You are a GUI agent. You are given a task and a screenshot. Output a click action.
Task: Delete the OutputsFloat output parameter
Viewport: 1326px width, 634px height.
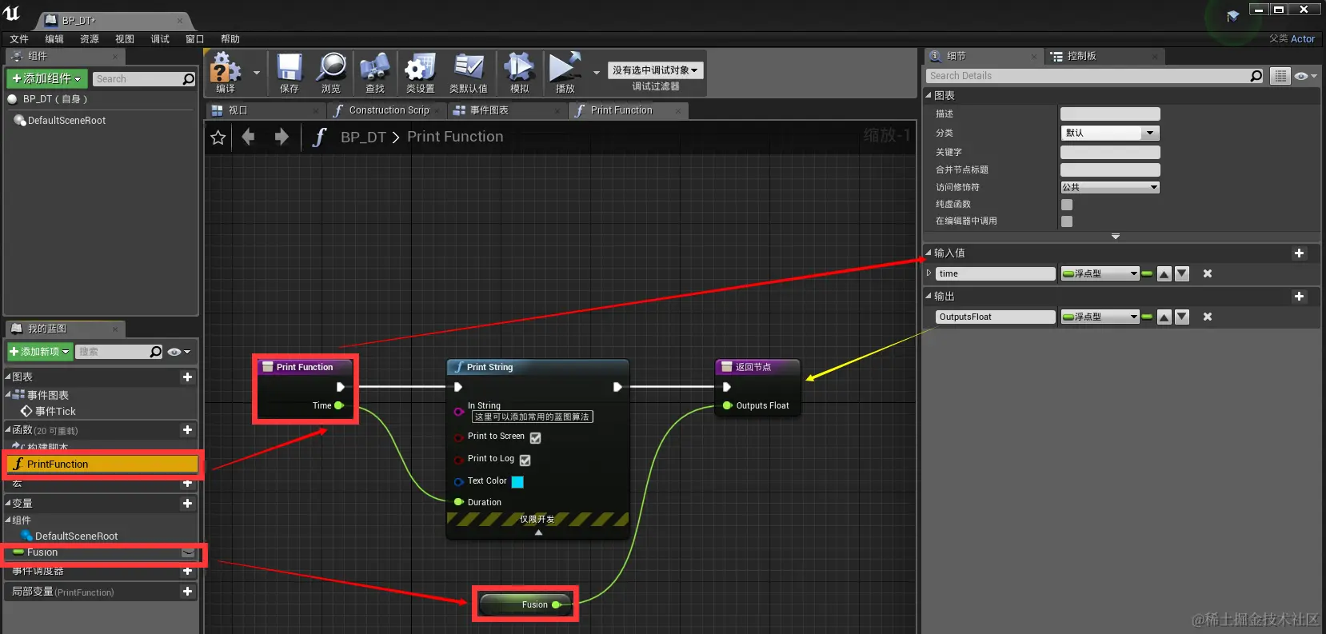(1208, 317)
